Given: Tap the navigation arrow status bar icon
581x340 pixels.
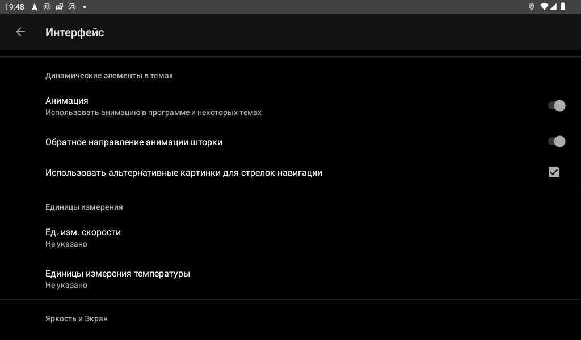Looking at the screenshot, I should coord(35,7).
